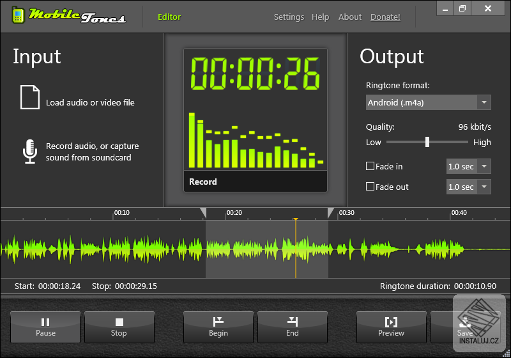Image resolution: width=511 pixels, height=358 pixels.
Task: Click the MobileTones phone logo icon
Action: 19,15
